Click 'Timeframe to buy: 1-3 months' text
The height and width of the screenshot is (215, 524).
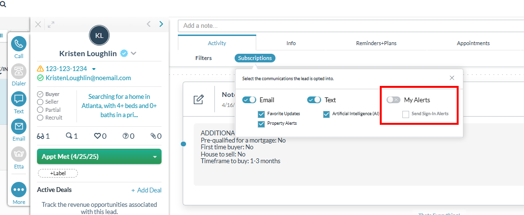click(241, 161)
